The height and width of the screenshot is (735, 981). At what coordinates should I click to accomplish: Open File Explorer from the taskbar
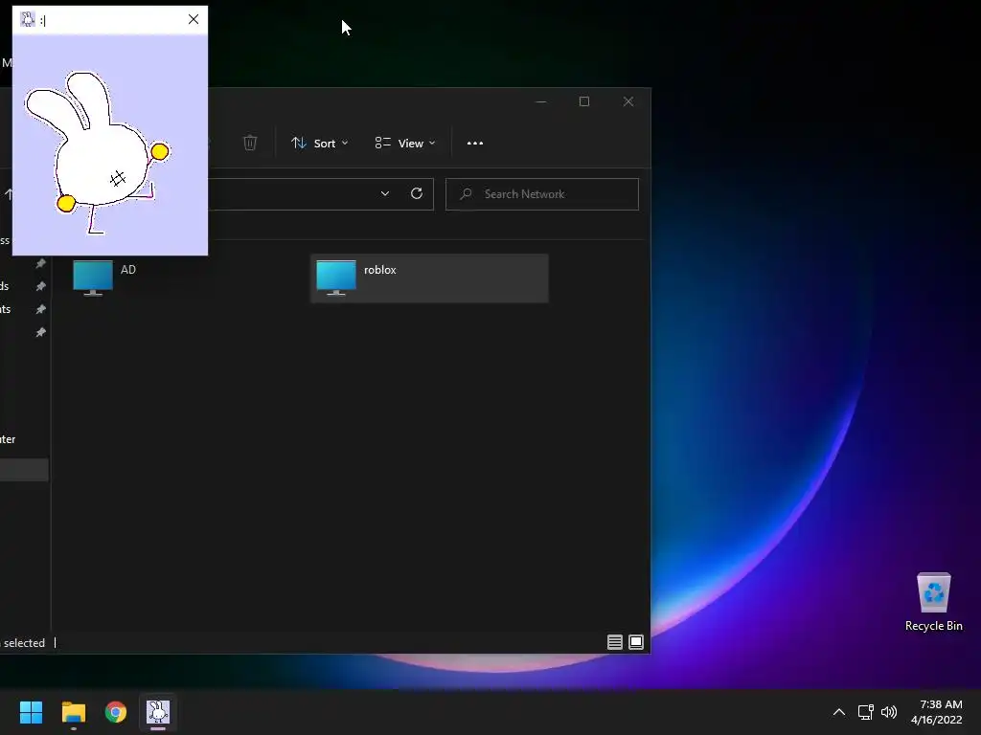pyautogui.click(x=73, y=712)
